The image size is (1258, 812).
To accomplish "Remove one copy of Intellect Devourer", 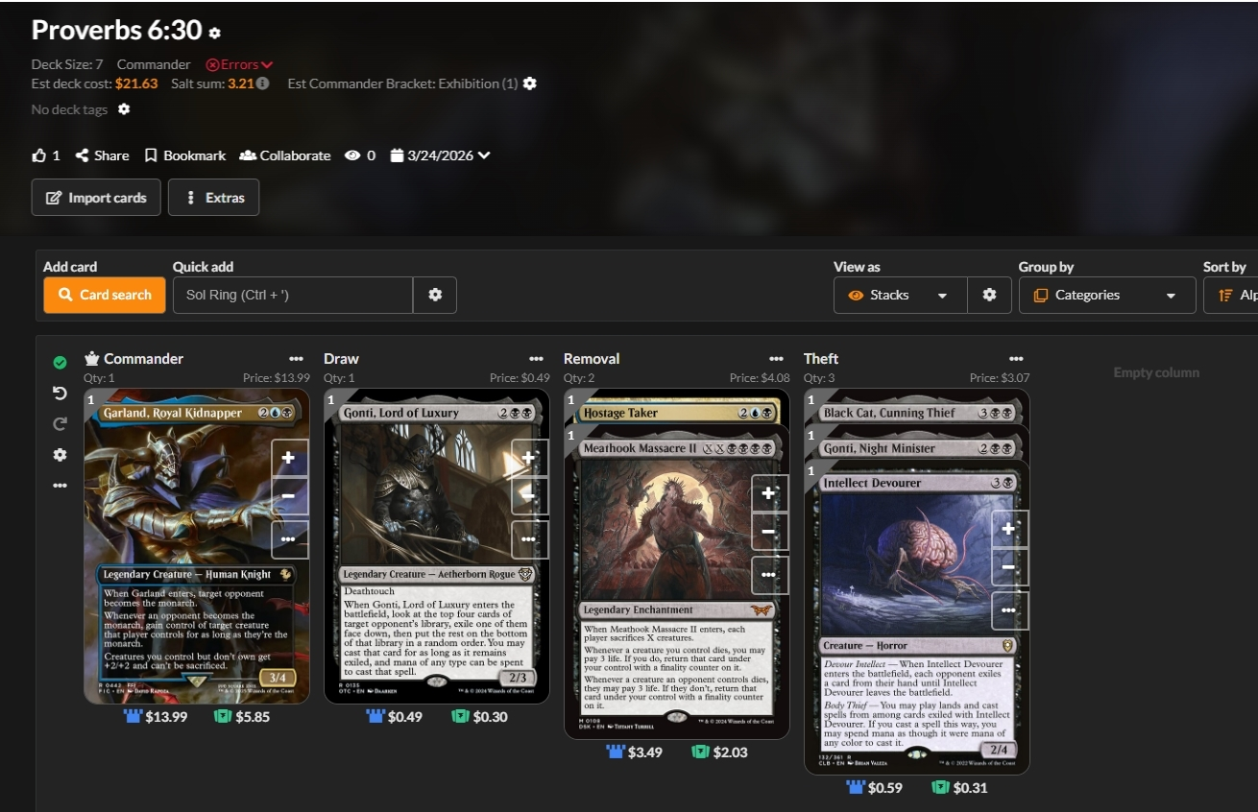I will (x=1009, y=567).
